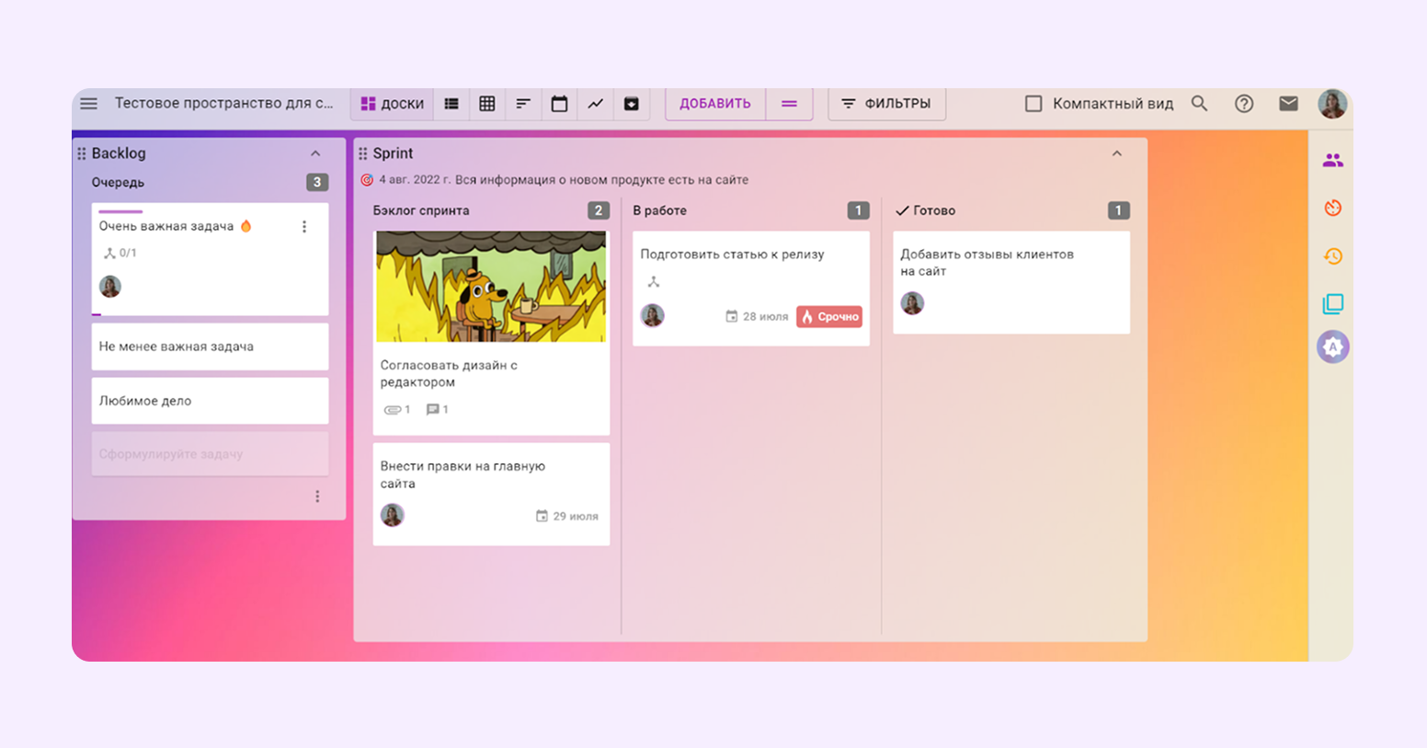Collapse the Sprint board

1117,153
